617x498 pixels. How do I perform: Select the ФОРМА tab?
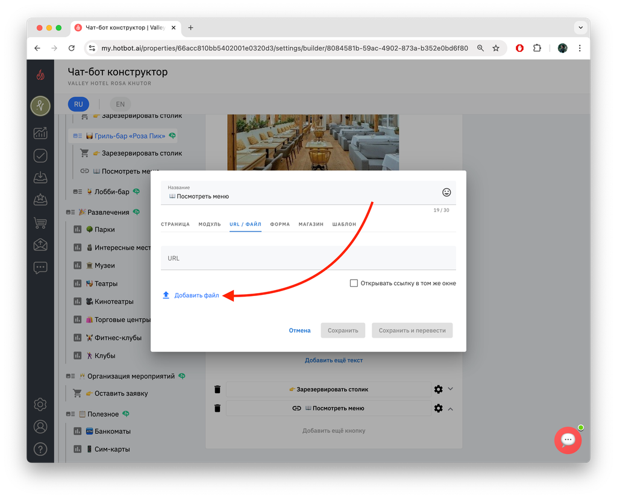tap(280, 224)
